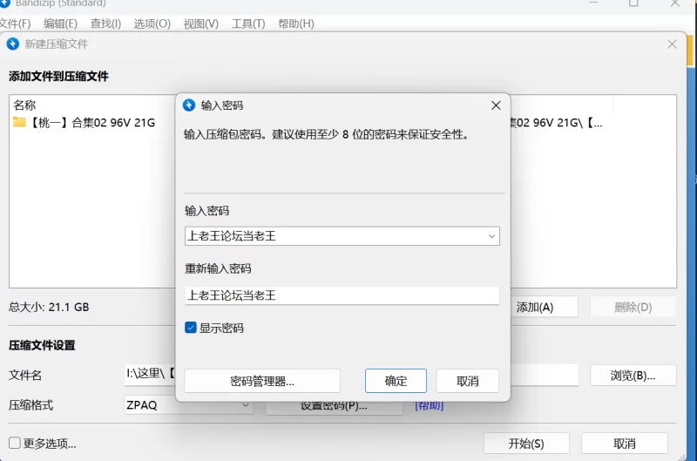Open 密码管理器 button
This screenshot has height=461, width=697.
tap(262, 381)
